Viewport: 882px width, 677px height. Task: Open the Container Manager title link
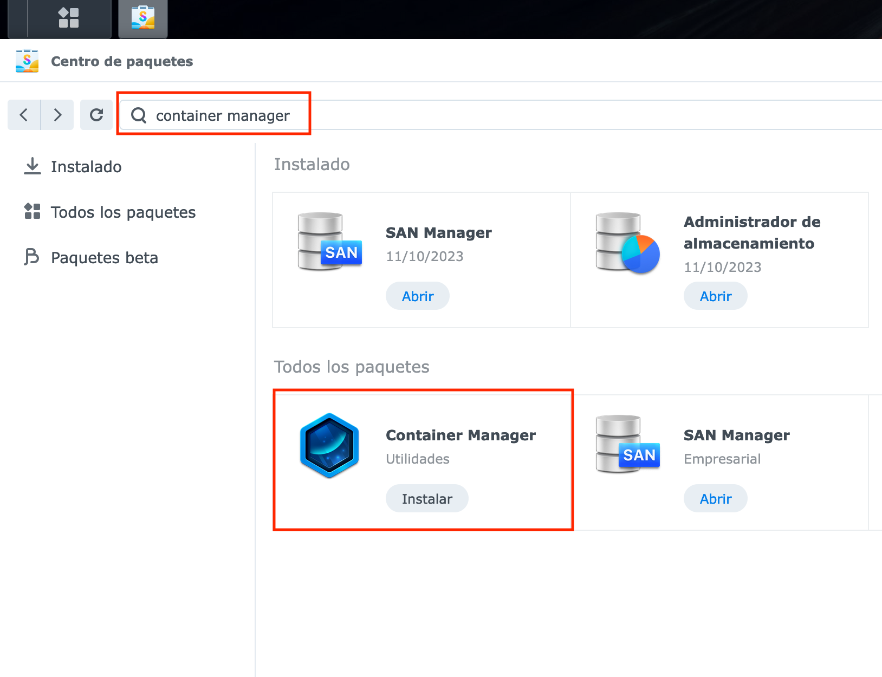(461, 435)
